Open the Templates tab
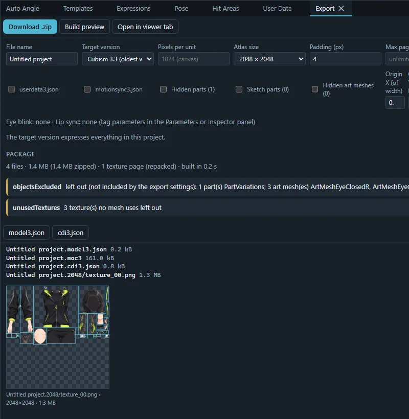Screen dimensions: 409x419 pyautogui.click(x=78, y=9)
